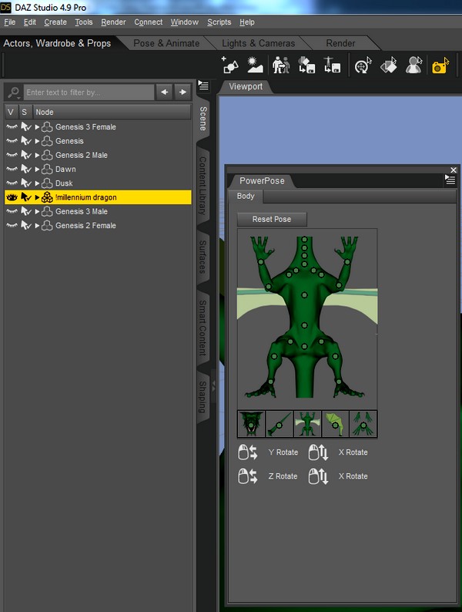Viewport: 462px width, 612px height.
Task: Click the next filter arrow button
Action: tap(182, 92)
